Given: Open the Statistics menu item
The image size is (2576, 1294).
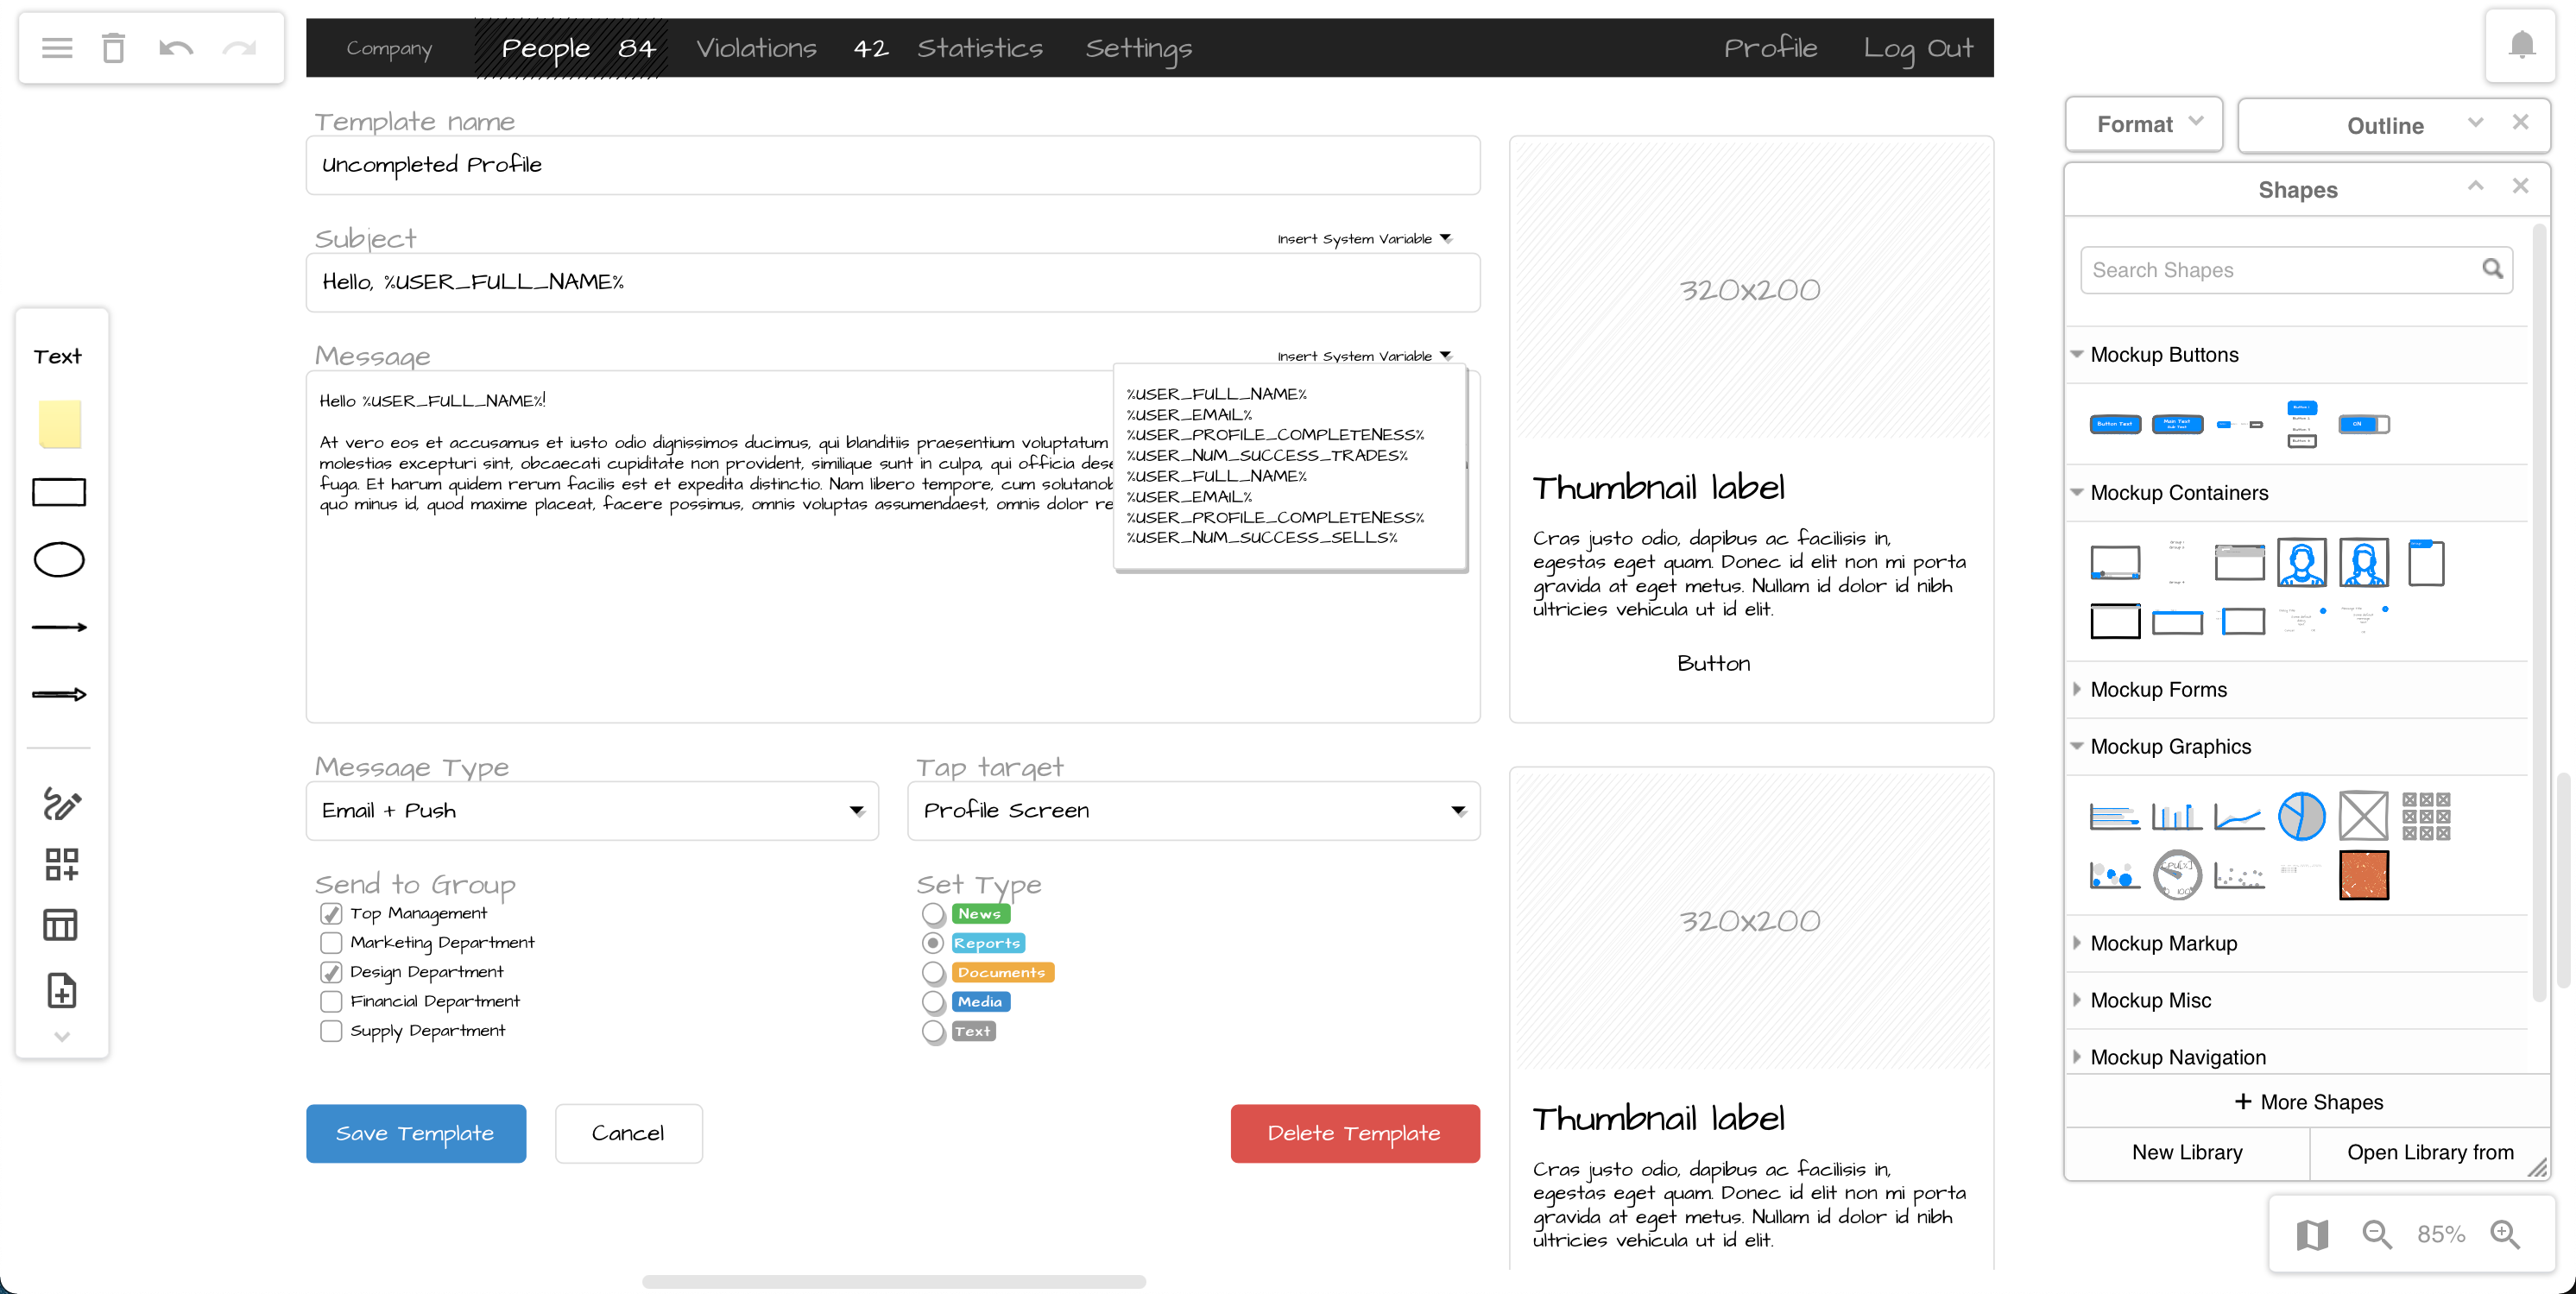Looking at the screenshot, I should 980,47.
